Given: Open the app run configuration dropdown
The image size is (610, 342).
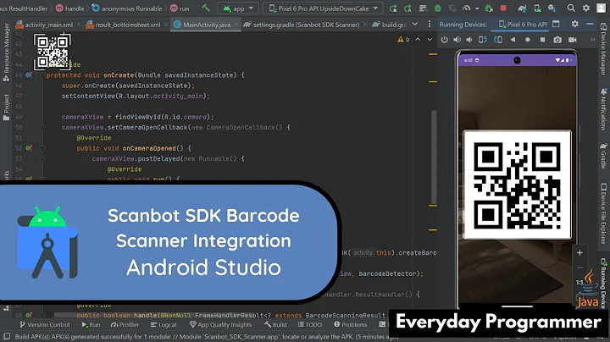Looking at the screenshot, I should [238, 8].
